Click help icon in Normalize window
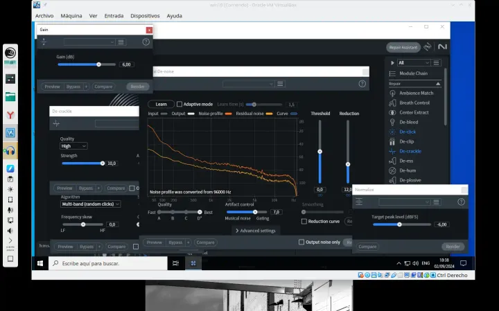The height and width of the screenshot is (311, 499). coord(461,202)
